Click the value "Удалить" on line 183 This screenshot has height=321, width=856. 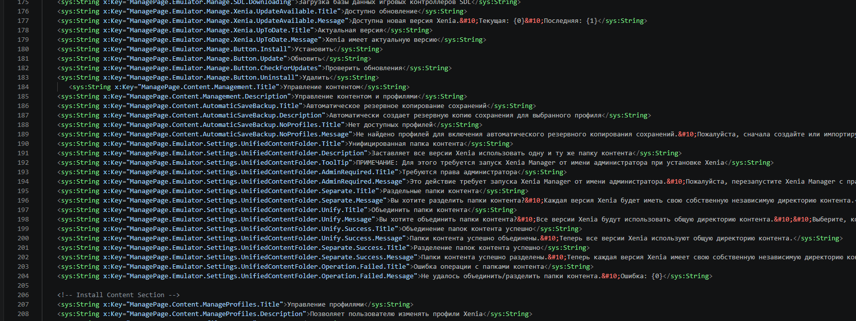tap(316, 77)
